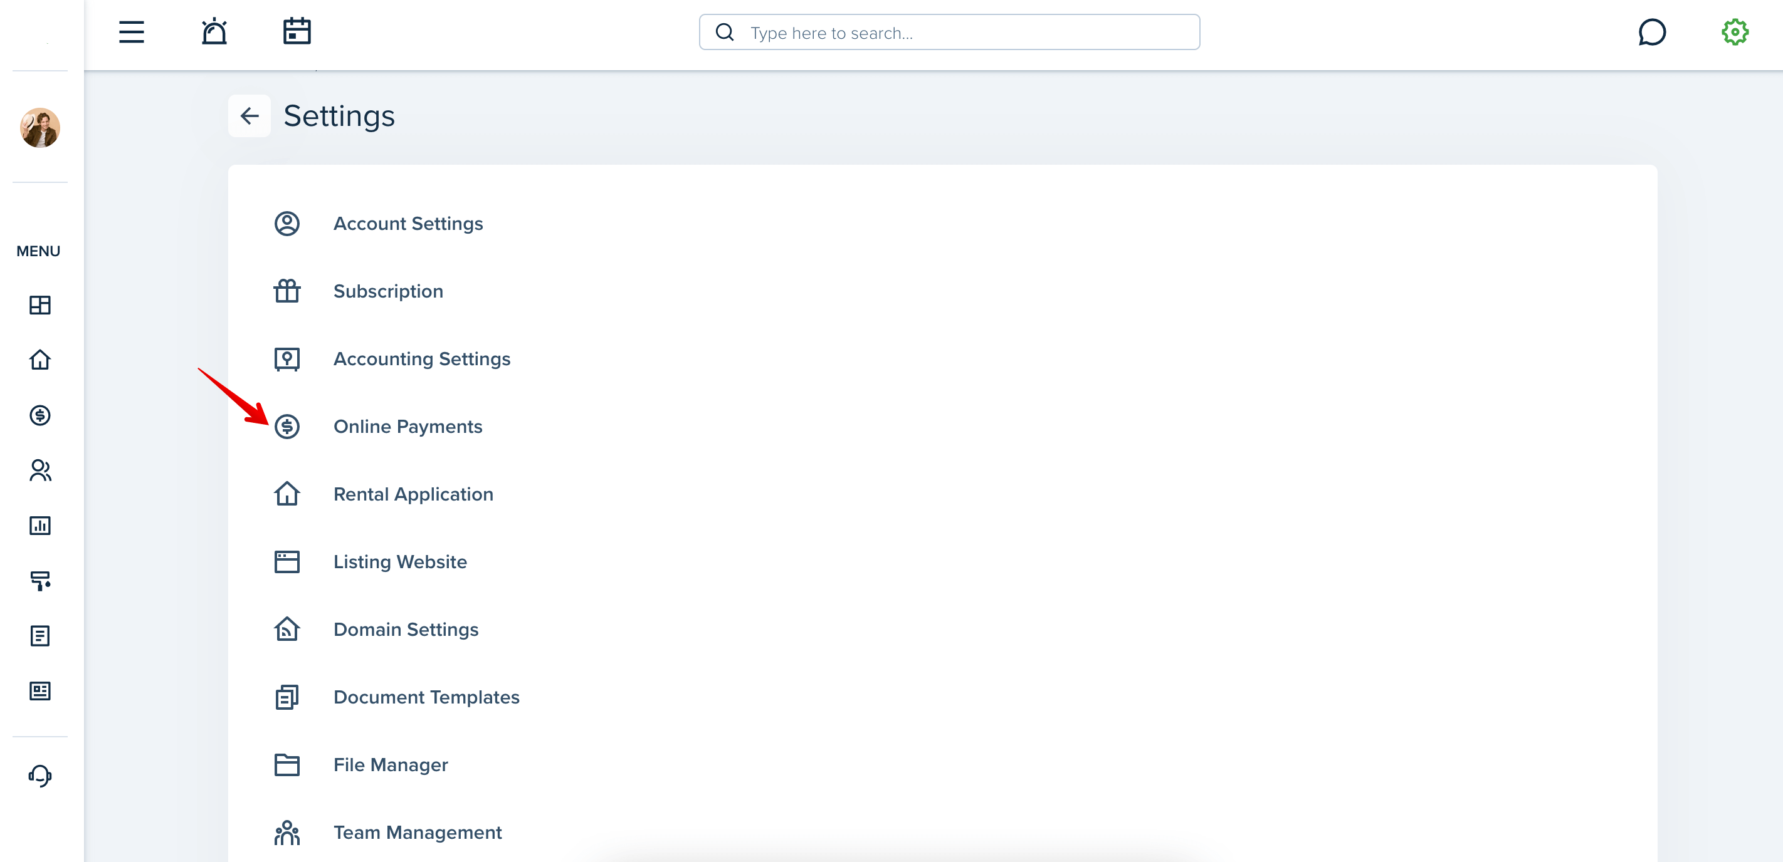The image size is (1783, 862).
Task: Open the calendar icon in top bar
Action: tap(297, 31)
